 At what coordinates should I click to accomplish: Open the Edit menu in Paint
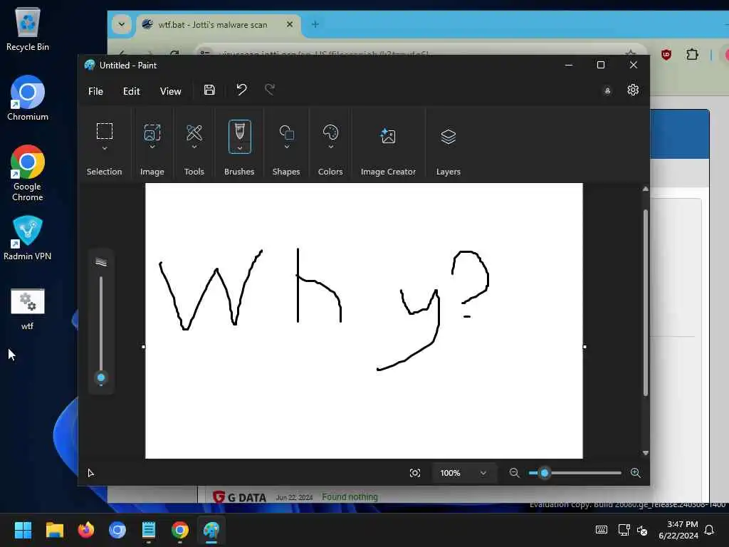(x=131, y=91)
